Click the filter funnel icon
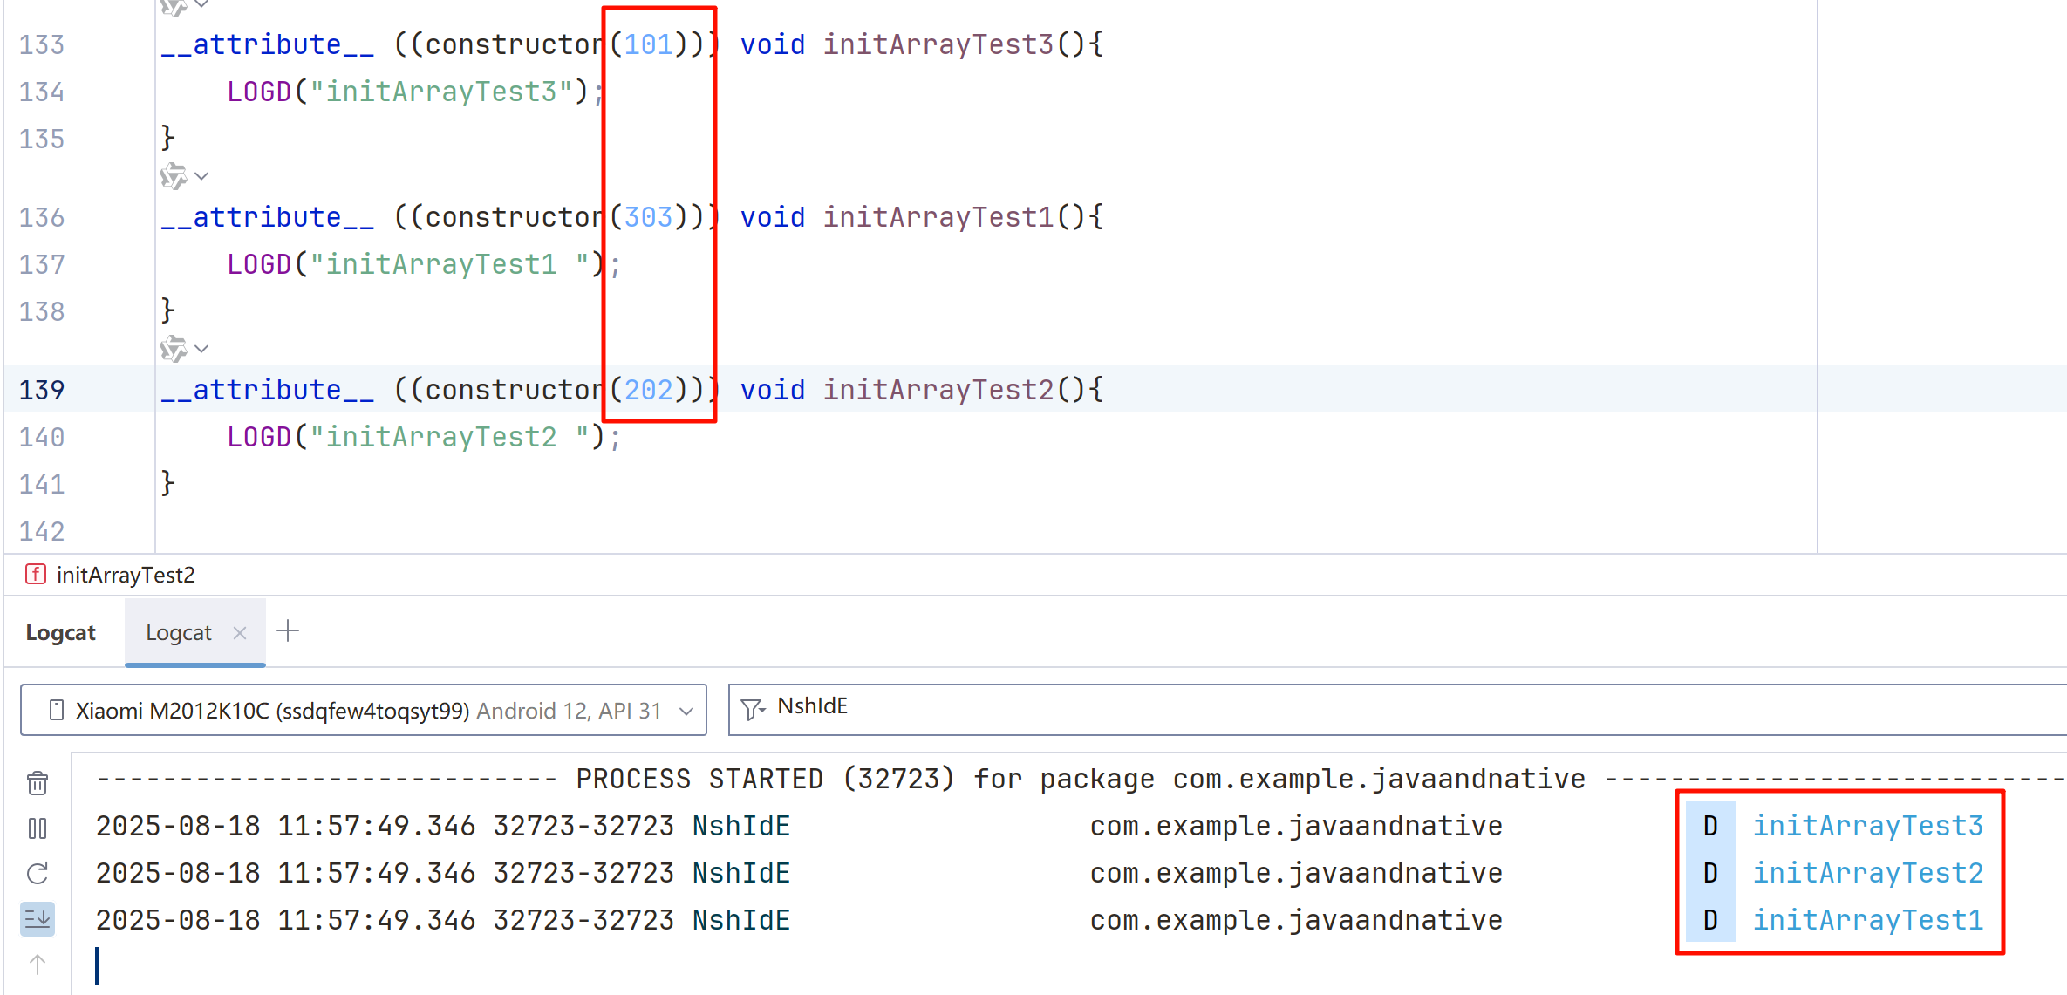2067x995 pixels. click(x=752, y=709)
